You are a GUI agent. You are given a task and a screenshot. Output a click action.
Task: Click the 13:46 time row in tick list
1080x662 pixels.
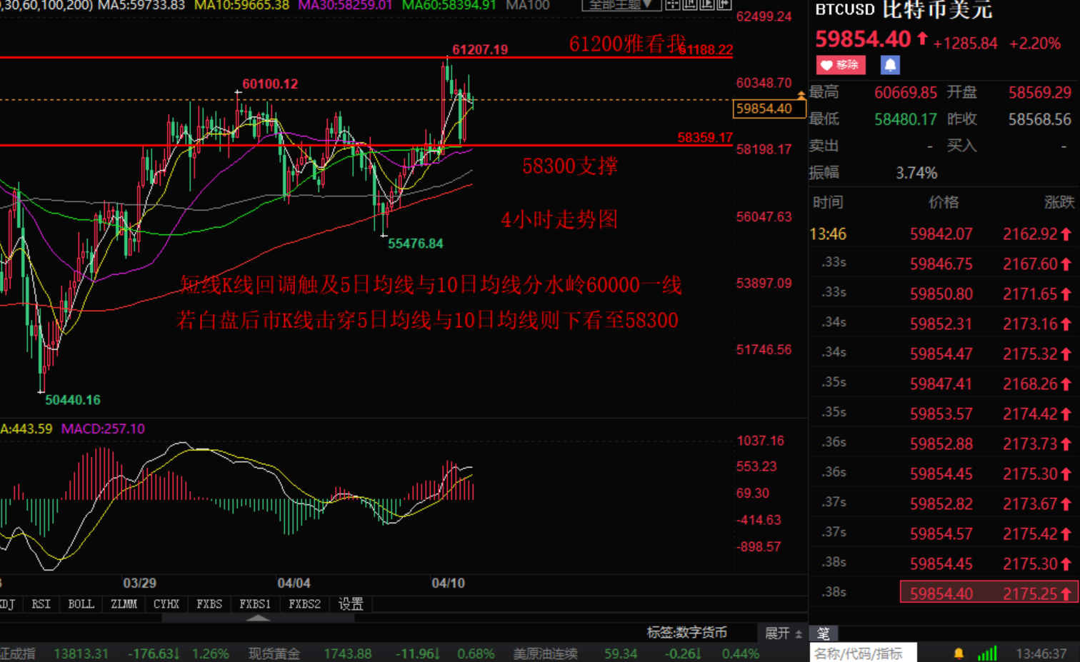[x=828, y=234]
